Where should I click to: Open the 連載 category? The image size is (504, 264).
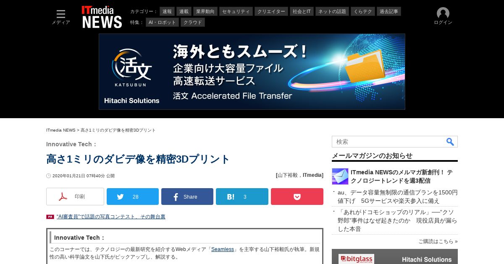(184, 11)
